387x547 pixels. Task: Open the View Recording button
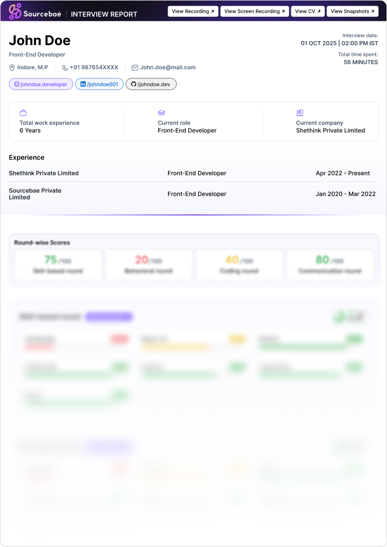pos(193,11)
